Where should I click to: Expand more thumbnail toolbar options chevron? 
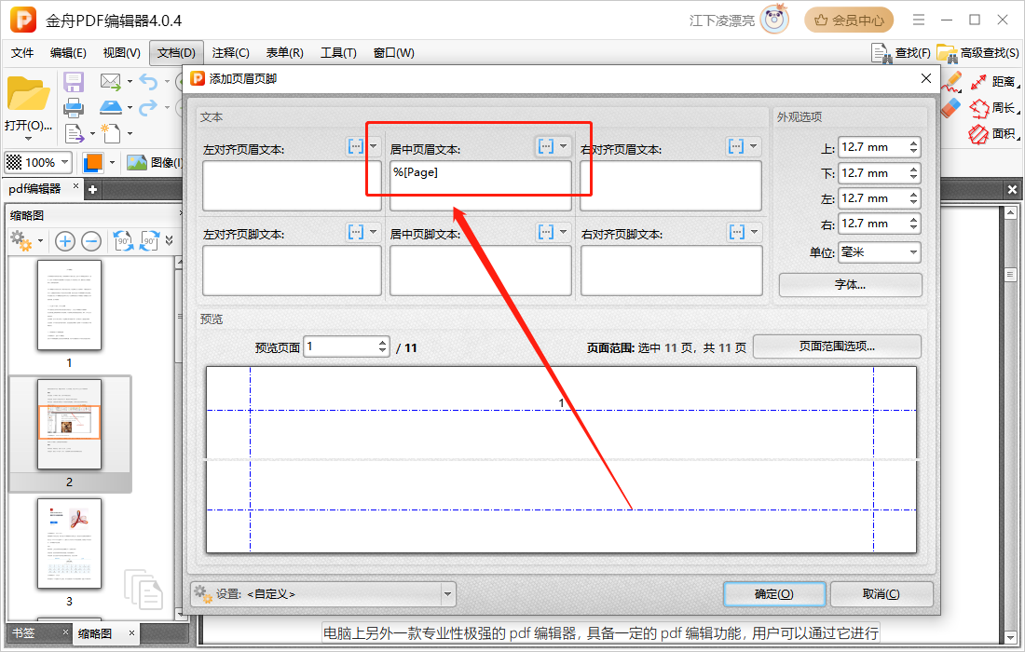click(170, 241)
